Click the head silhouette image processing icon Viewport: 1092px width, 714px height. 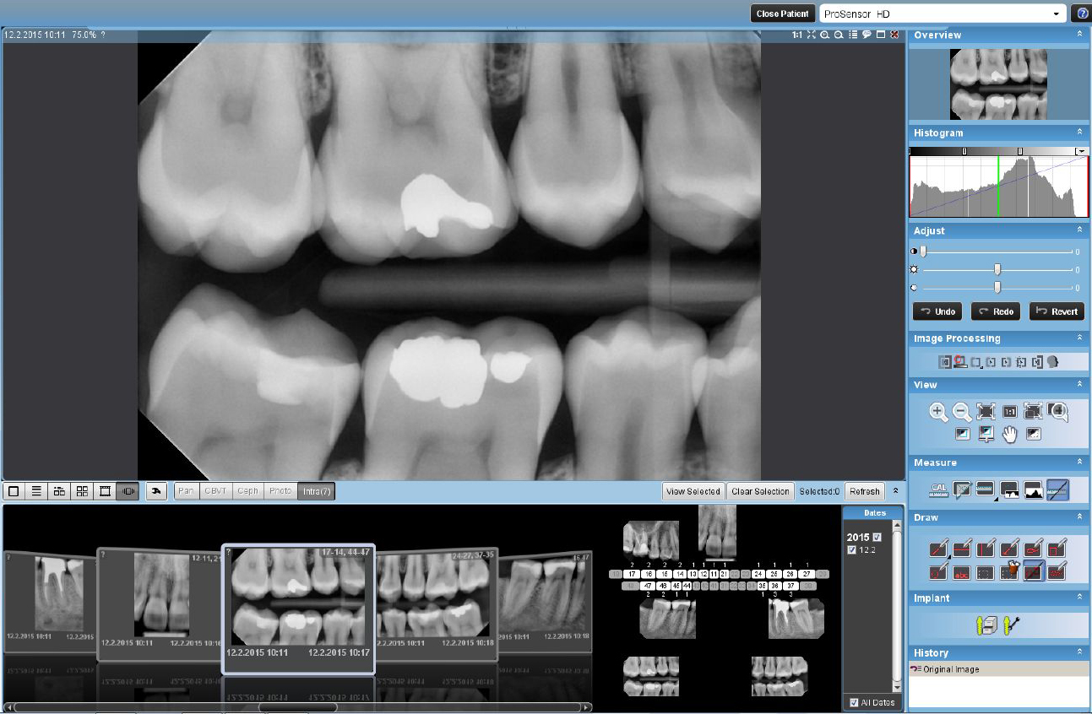[x=1052, y=362]
